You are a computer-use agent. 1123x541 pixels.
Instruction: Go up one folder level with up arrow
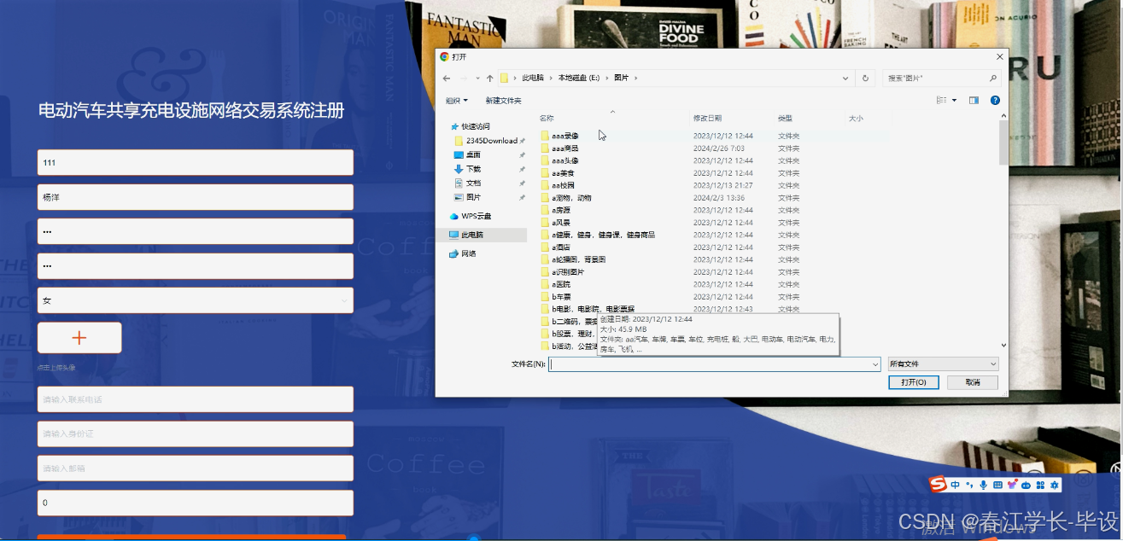pos(489,78)
